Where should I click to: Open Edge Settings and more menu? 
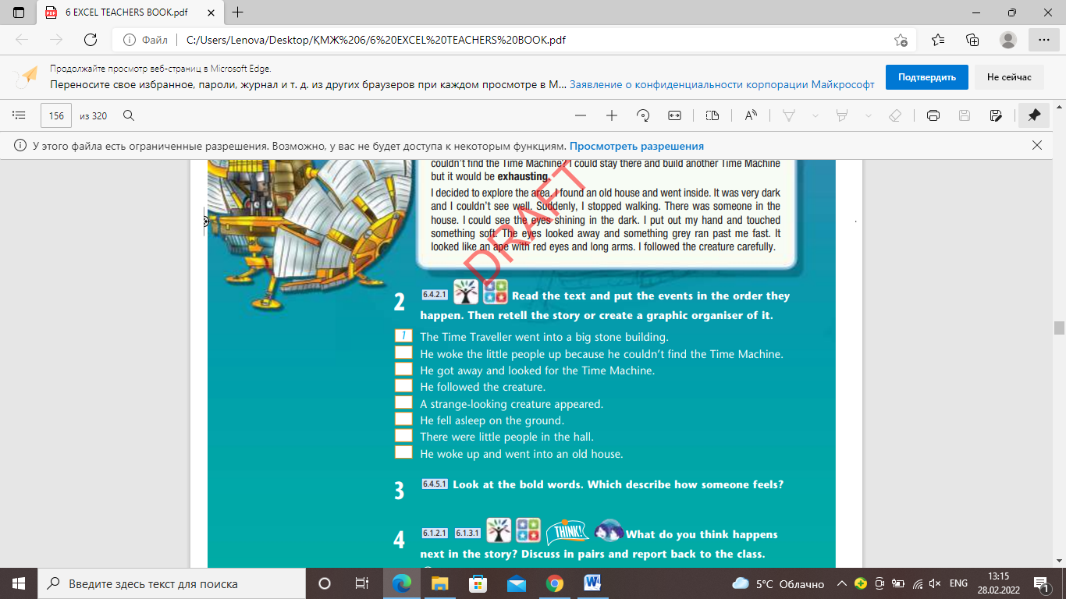tap(1044, 40)
